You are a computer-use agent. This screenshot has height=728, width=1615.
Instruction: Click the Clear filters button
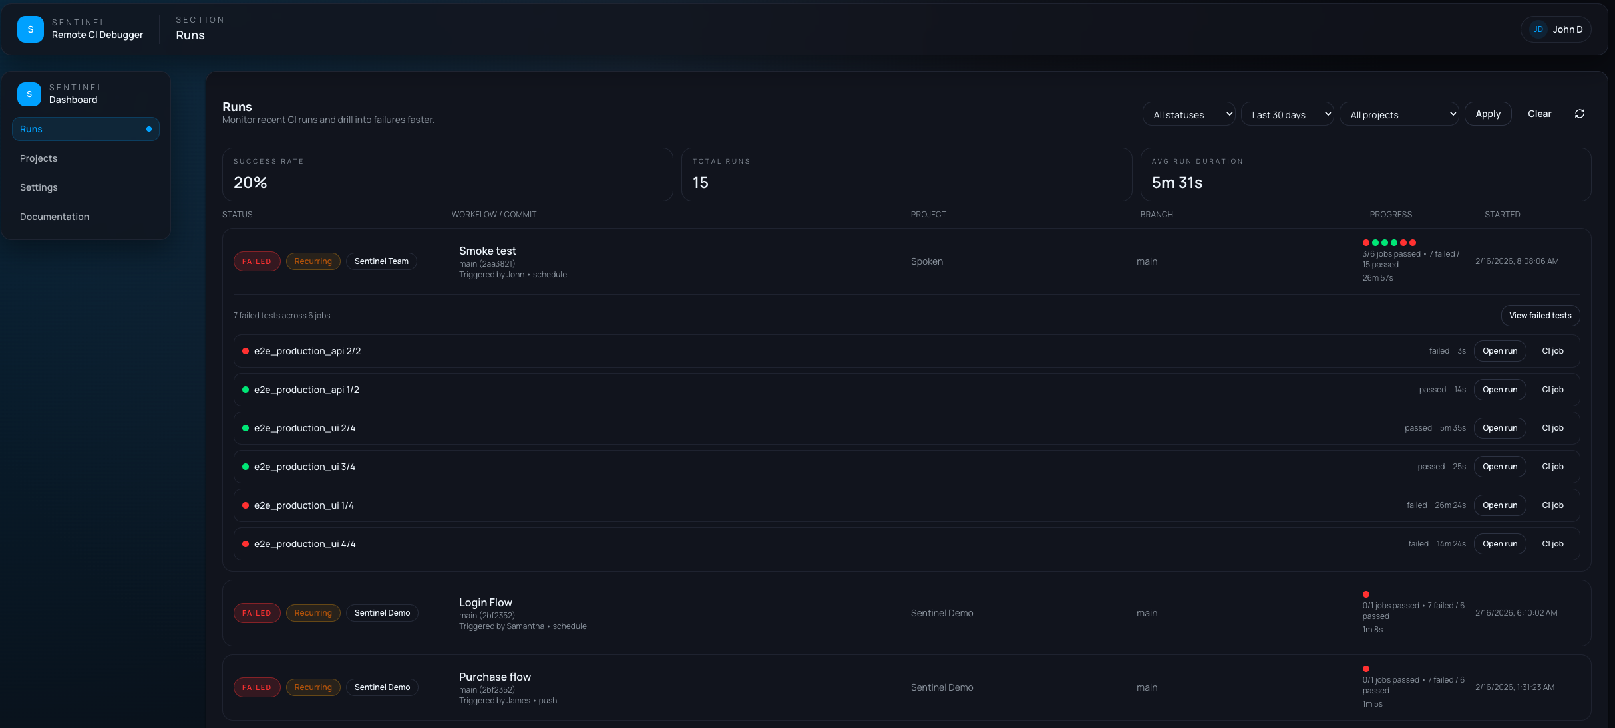point(1539,114)
